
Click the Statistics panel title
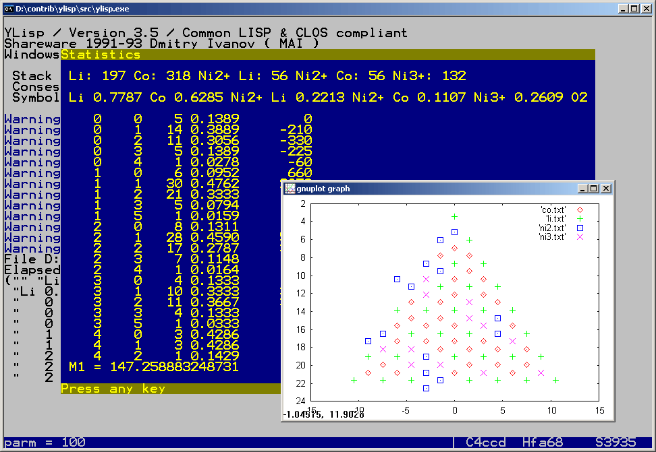(x=101, y=55)
